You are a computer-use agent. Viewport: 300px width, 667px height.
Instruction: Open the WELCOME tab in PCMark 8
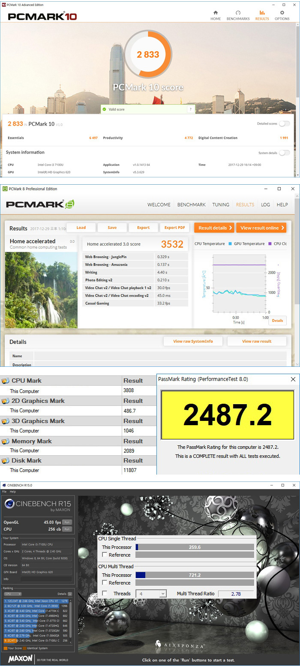click(x=159, y=205)
